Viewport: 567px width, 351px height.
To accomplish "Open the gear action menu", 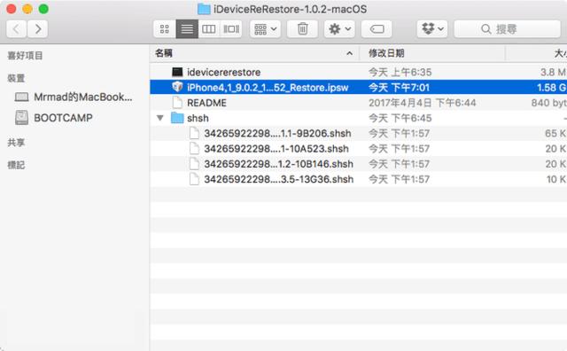I will coord(339,28).
